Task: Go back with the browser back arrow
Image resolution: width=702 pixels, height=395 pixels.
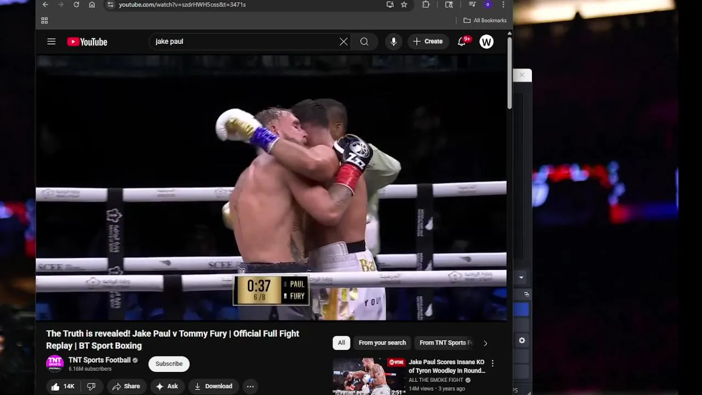Action: click(x=46, y=4)
